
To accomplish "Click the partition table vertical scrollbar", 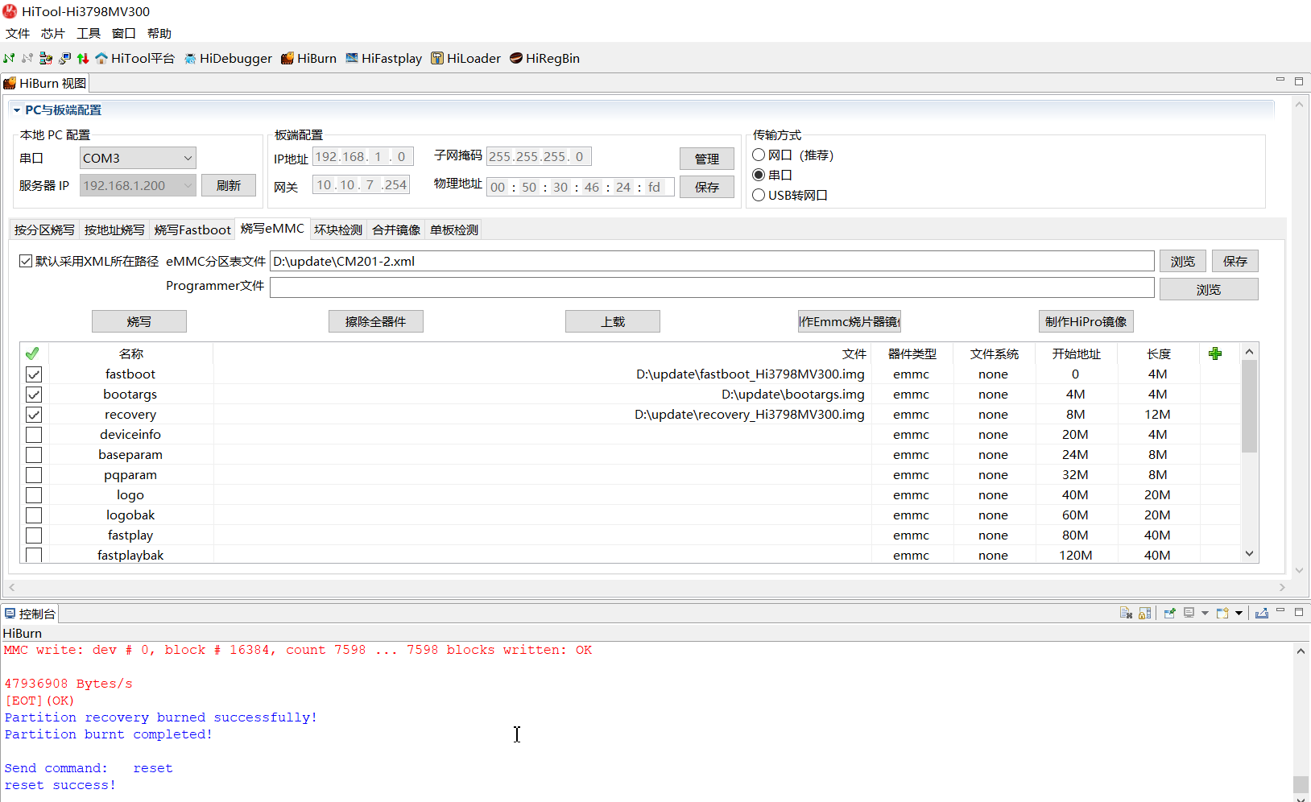I will pyautogui.click(x=1249, y=407).
